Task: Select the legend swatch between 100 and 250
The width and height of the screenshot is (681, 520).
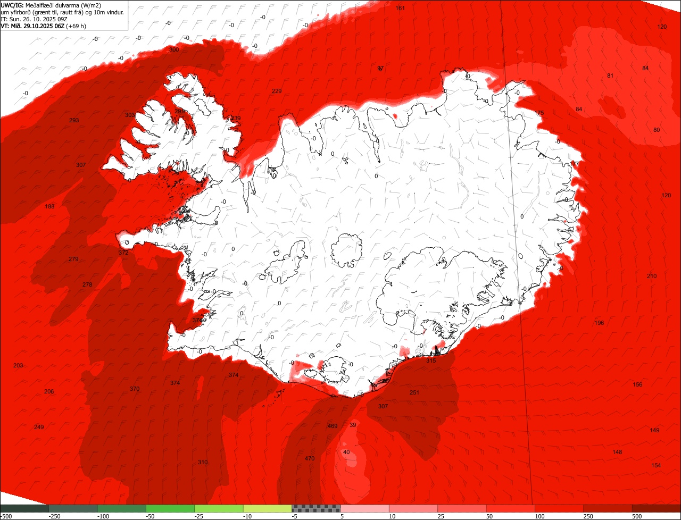Action: (x=560, y=508)
